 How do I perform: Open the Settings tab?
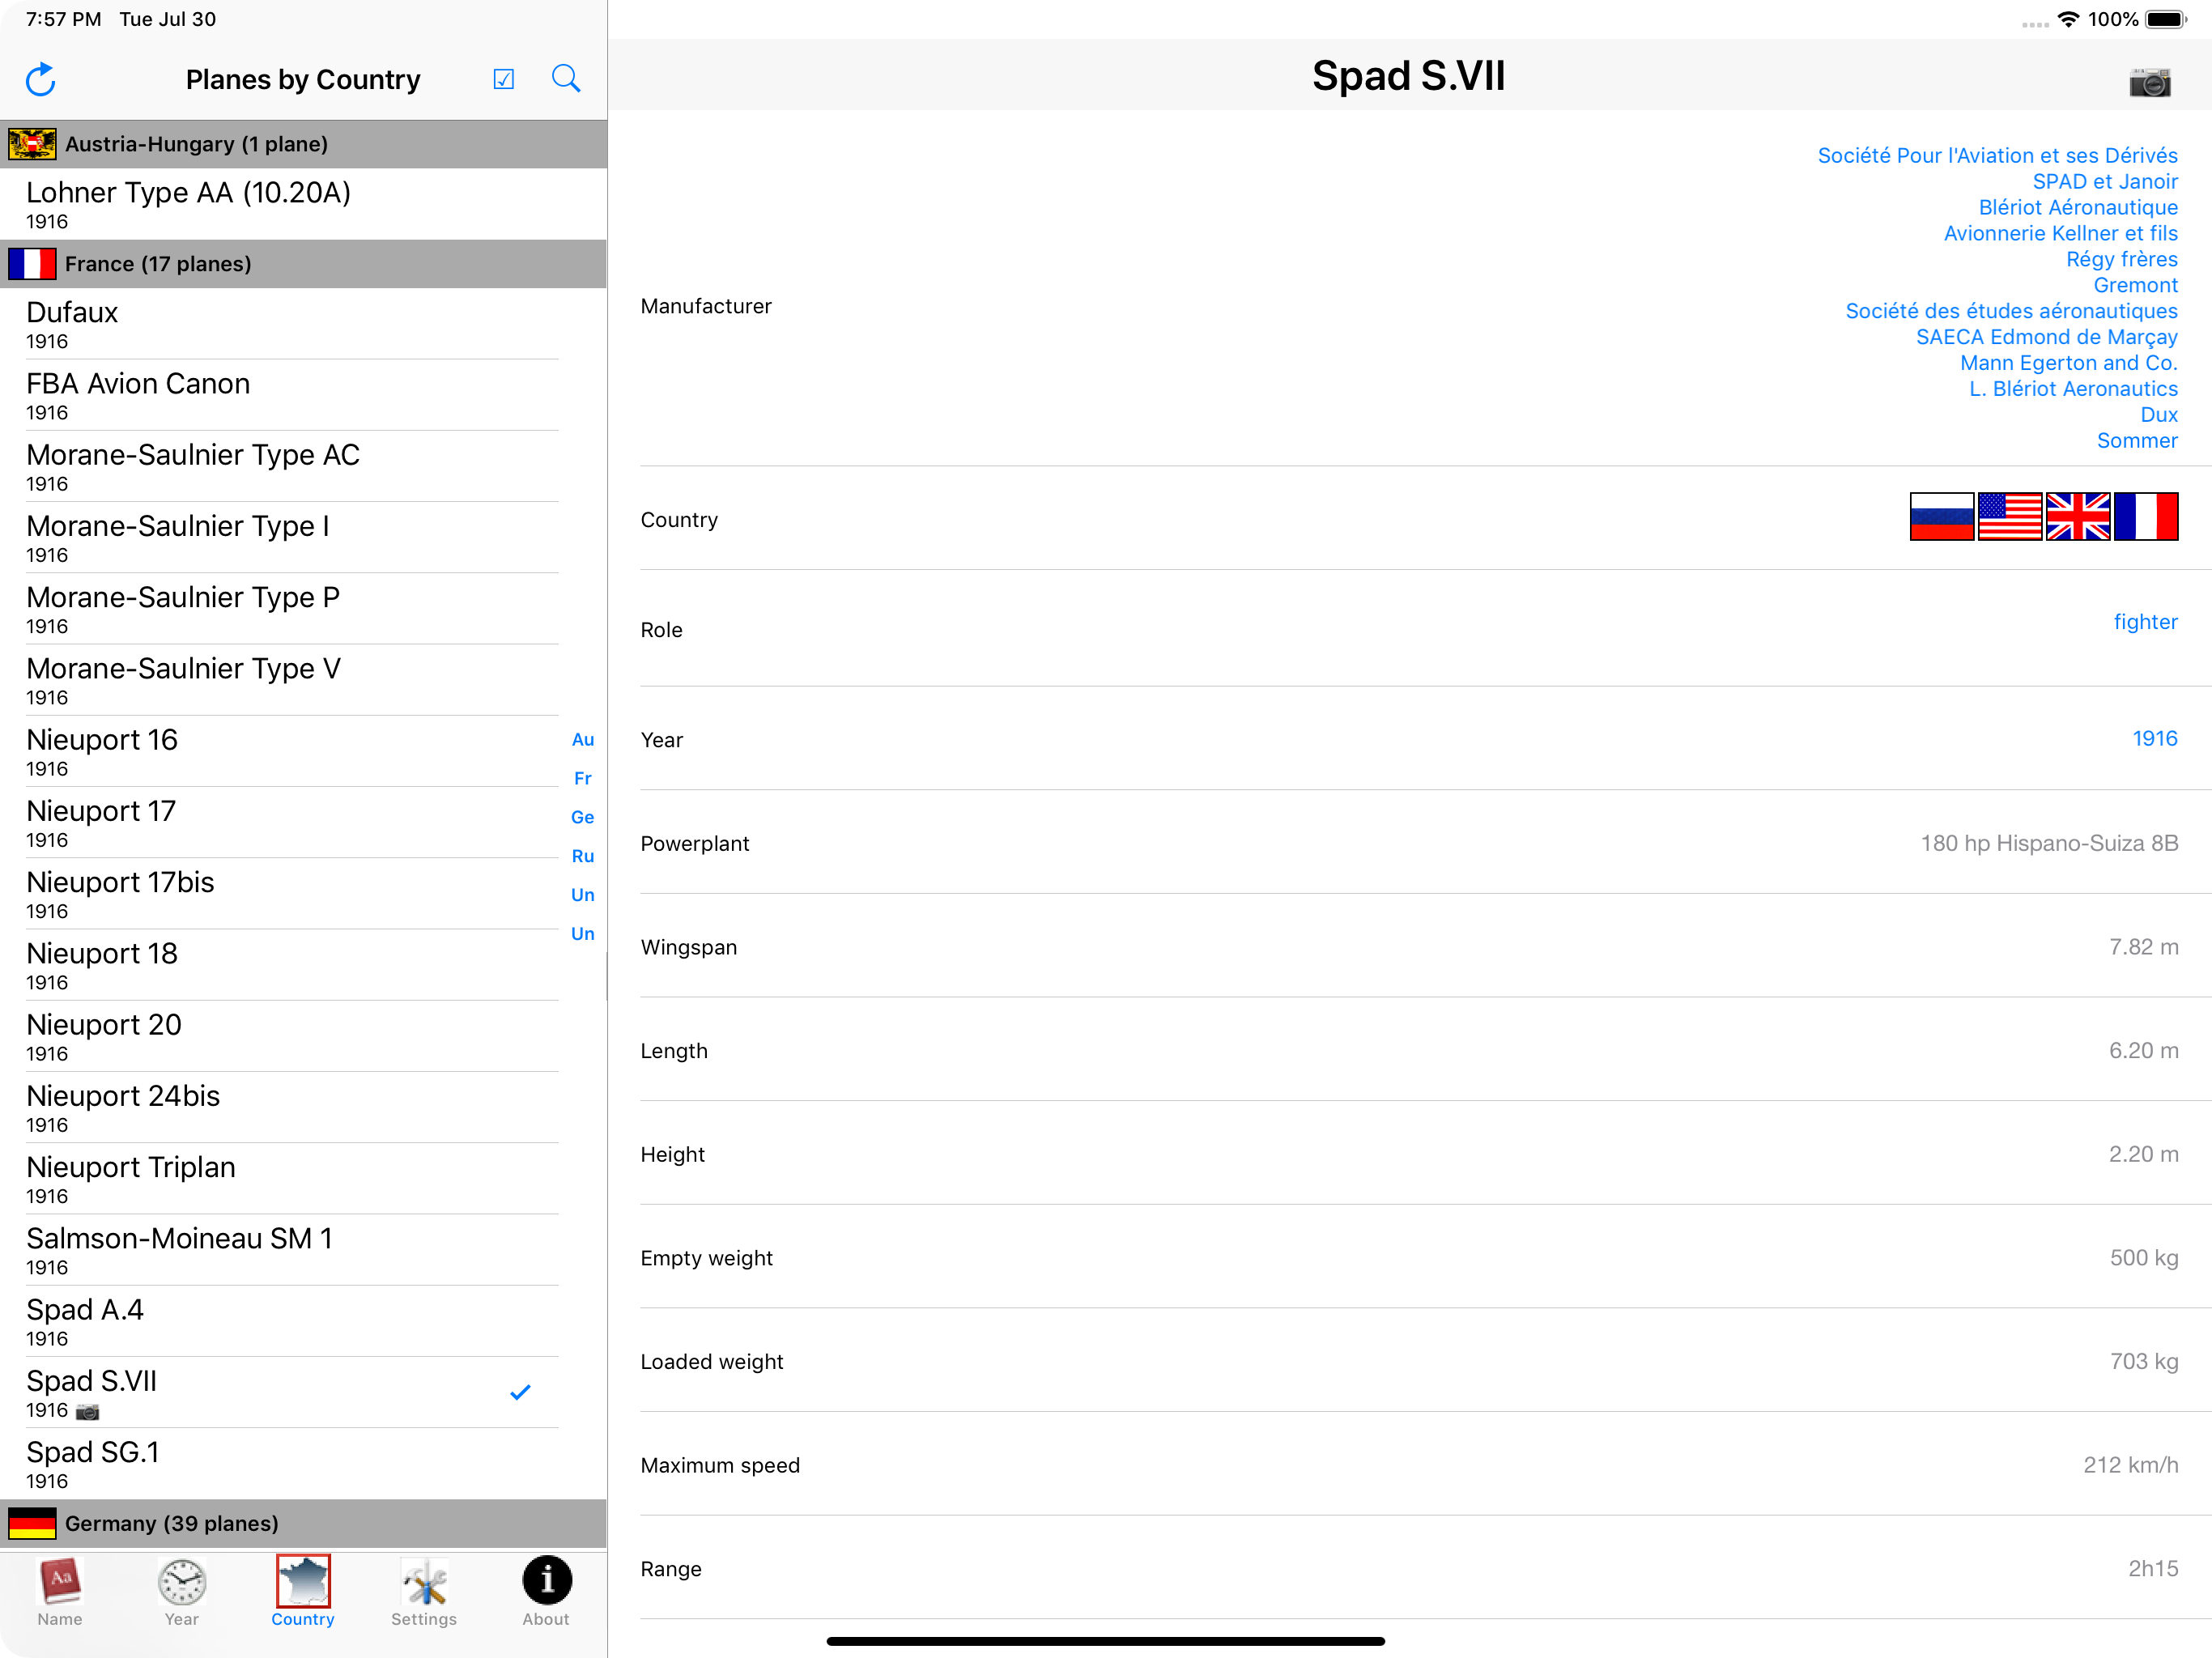click(x=424, y=1592)
